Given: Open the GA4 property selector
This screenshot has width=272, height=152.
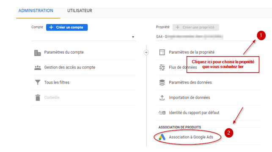Looking at the screenshot, I should point(190,37).
